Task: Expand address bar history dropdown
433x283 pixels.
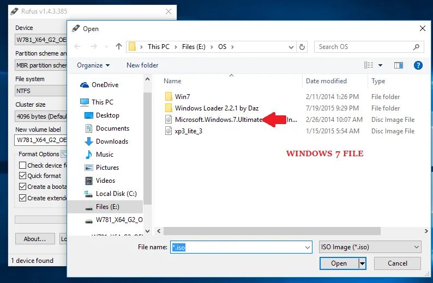Action: click(x=291, y=47)
